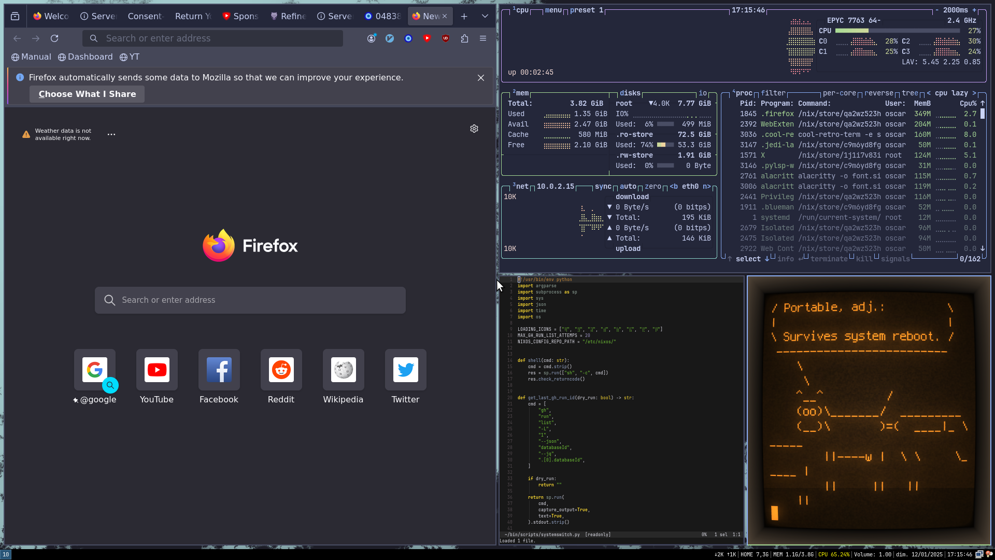The height and width of the screenshot is (560, 995).
Task: Click the info icon in the notification bar
Action: (20, 77)
